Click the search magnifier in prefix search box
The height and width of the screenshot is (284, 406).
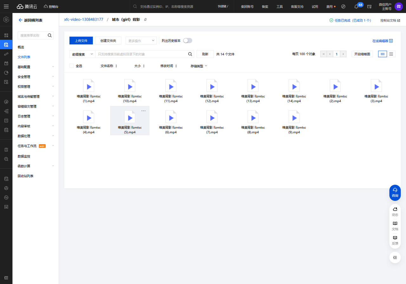coord(190,54)
